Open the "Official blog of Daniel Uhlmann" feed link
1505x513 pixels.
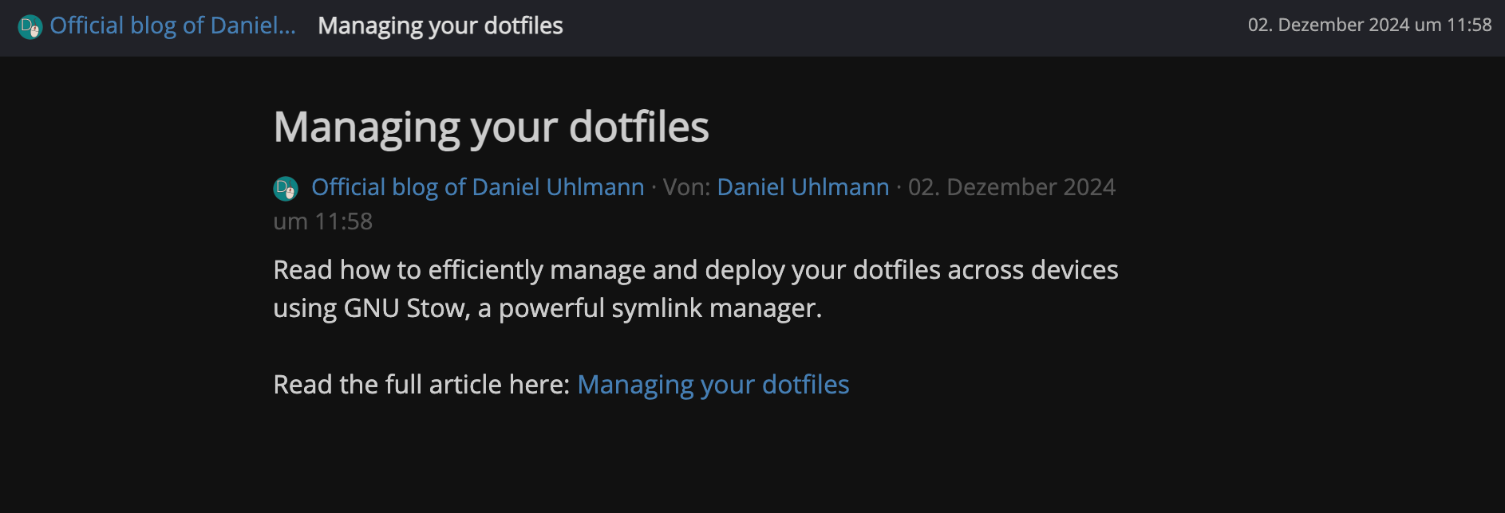(477, 187)
